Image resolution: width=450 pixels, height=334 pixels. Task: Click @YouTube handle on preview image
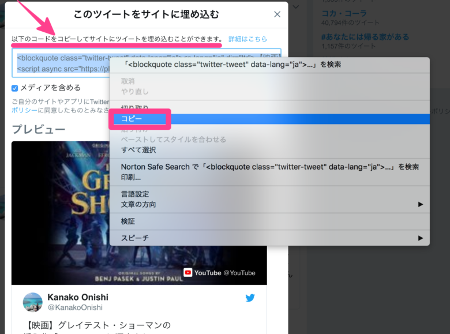(x=239, y=273)
